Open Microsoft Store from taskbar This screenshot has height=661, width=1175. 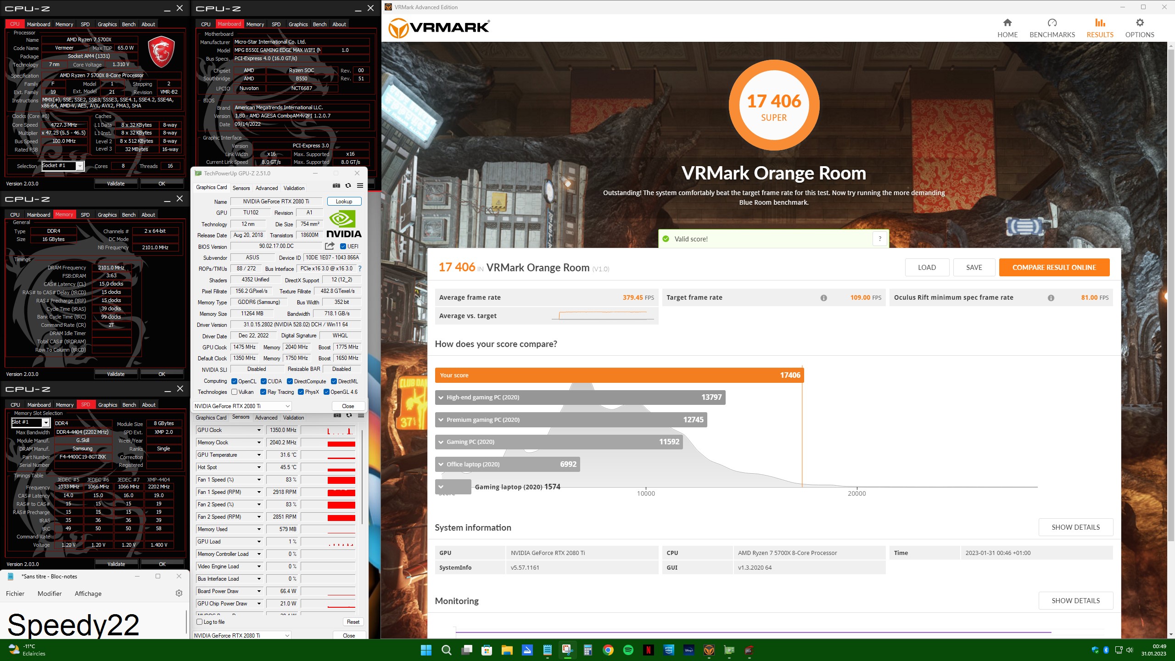(487, 650)
